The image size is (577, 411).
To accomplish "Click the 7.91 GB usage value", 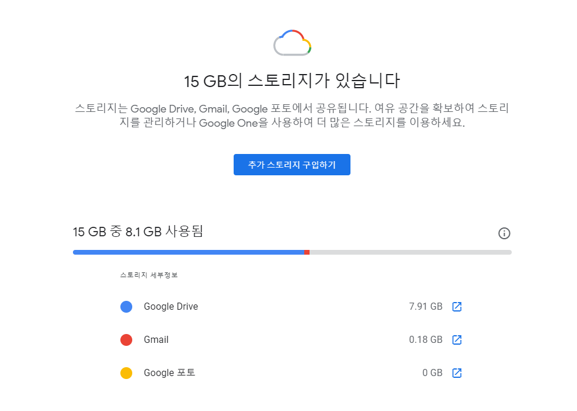I will (427, 307).
